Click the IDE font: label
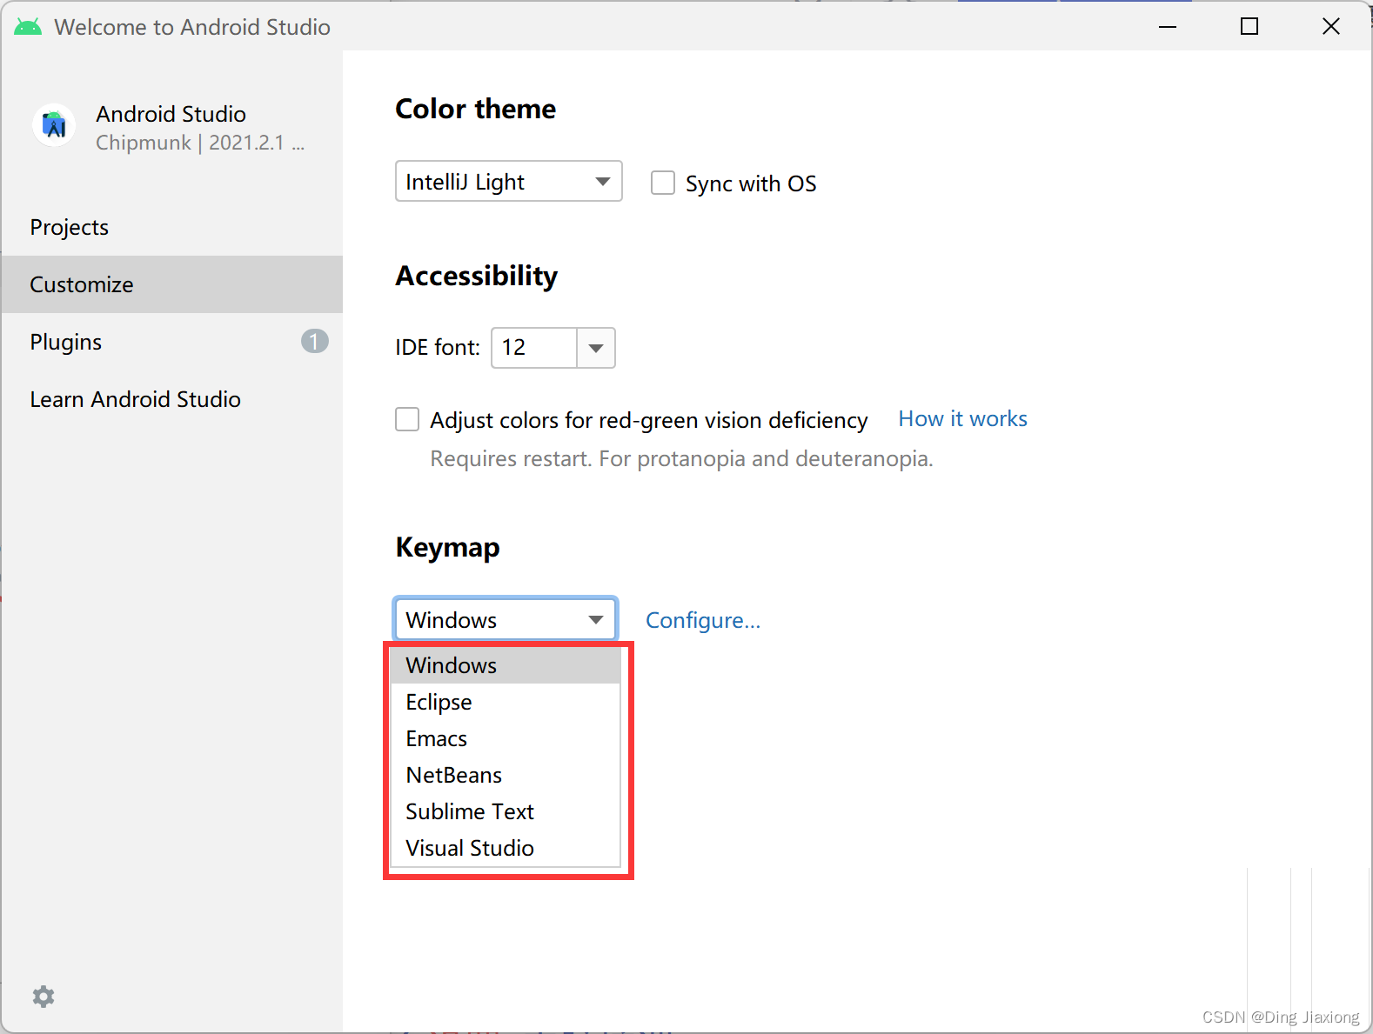This screenshot has height=1034, width=1373. point(438,348)
